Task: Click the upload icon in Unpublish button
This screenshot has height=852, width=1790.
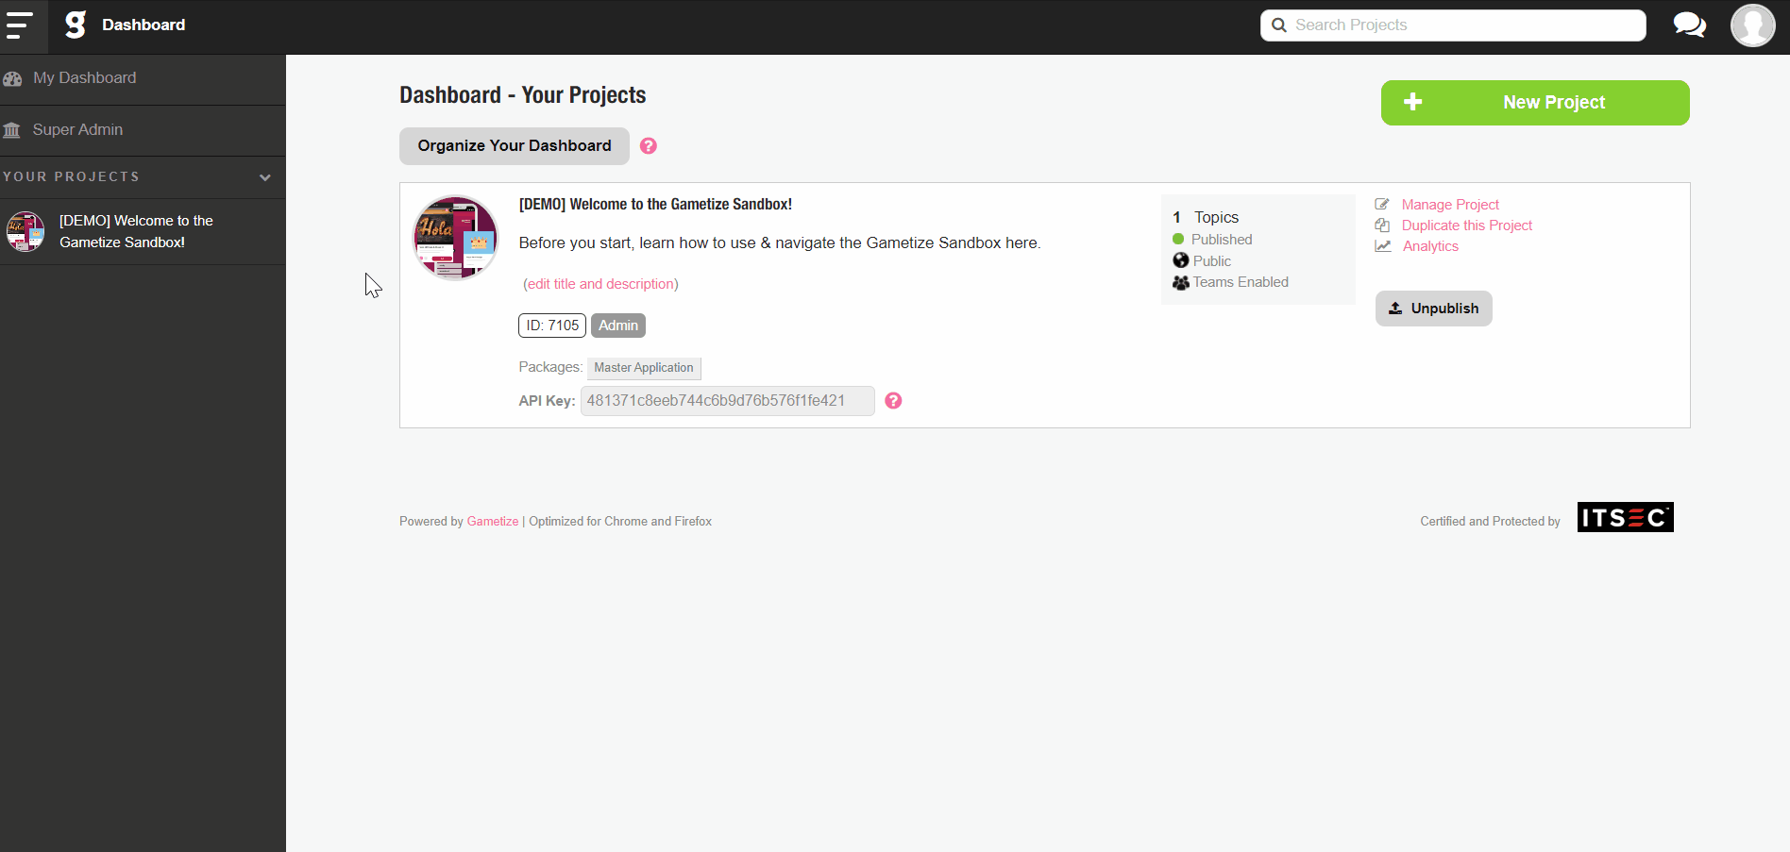Action: coord(1395,309)
